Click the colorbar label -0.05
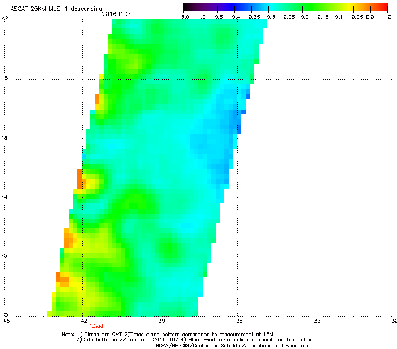This screenshot has width=397, height=349. point(356,17)
